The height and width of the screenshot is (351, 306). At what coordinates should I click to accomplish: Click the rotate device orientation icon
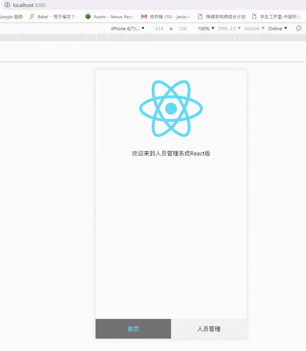[x=298, y=28]
